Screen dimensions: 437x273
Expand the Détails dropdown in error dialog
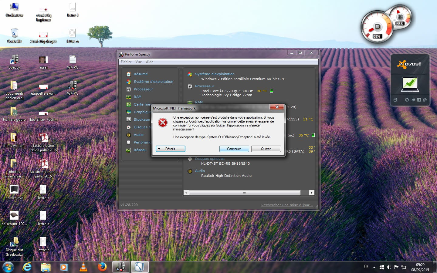170,149
